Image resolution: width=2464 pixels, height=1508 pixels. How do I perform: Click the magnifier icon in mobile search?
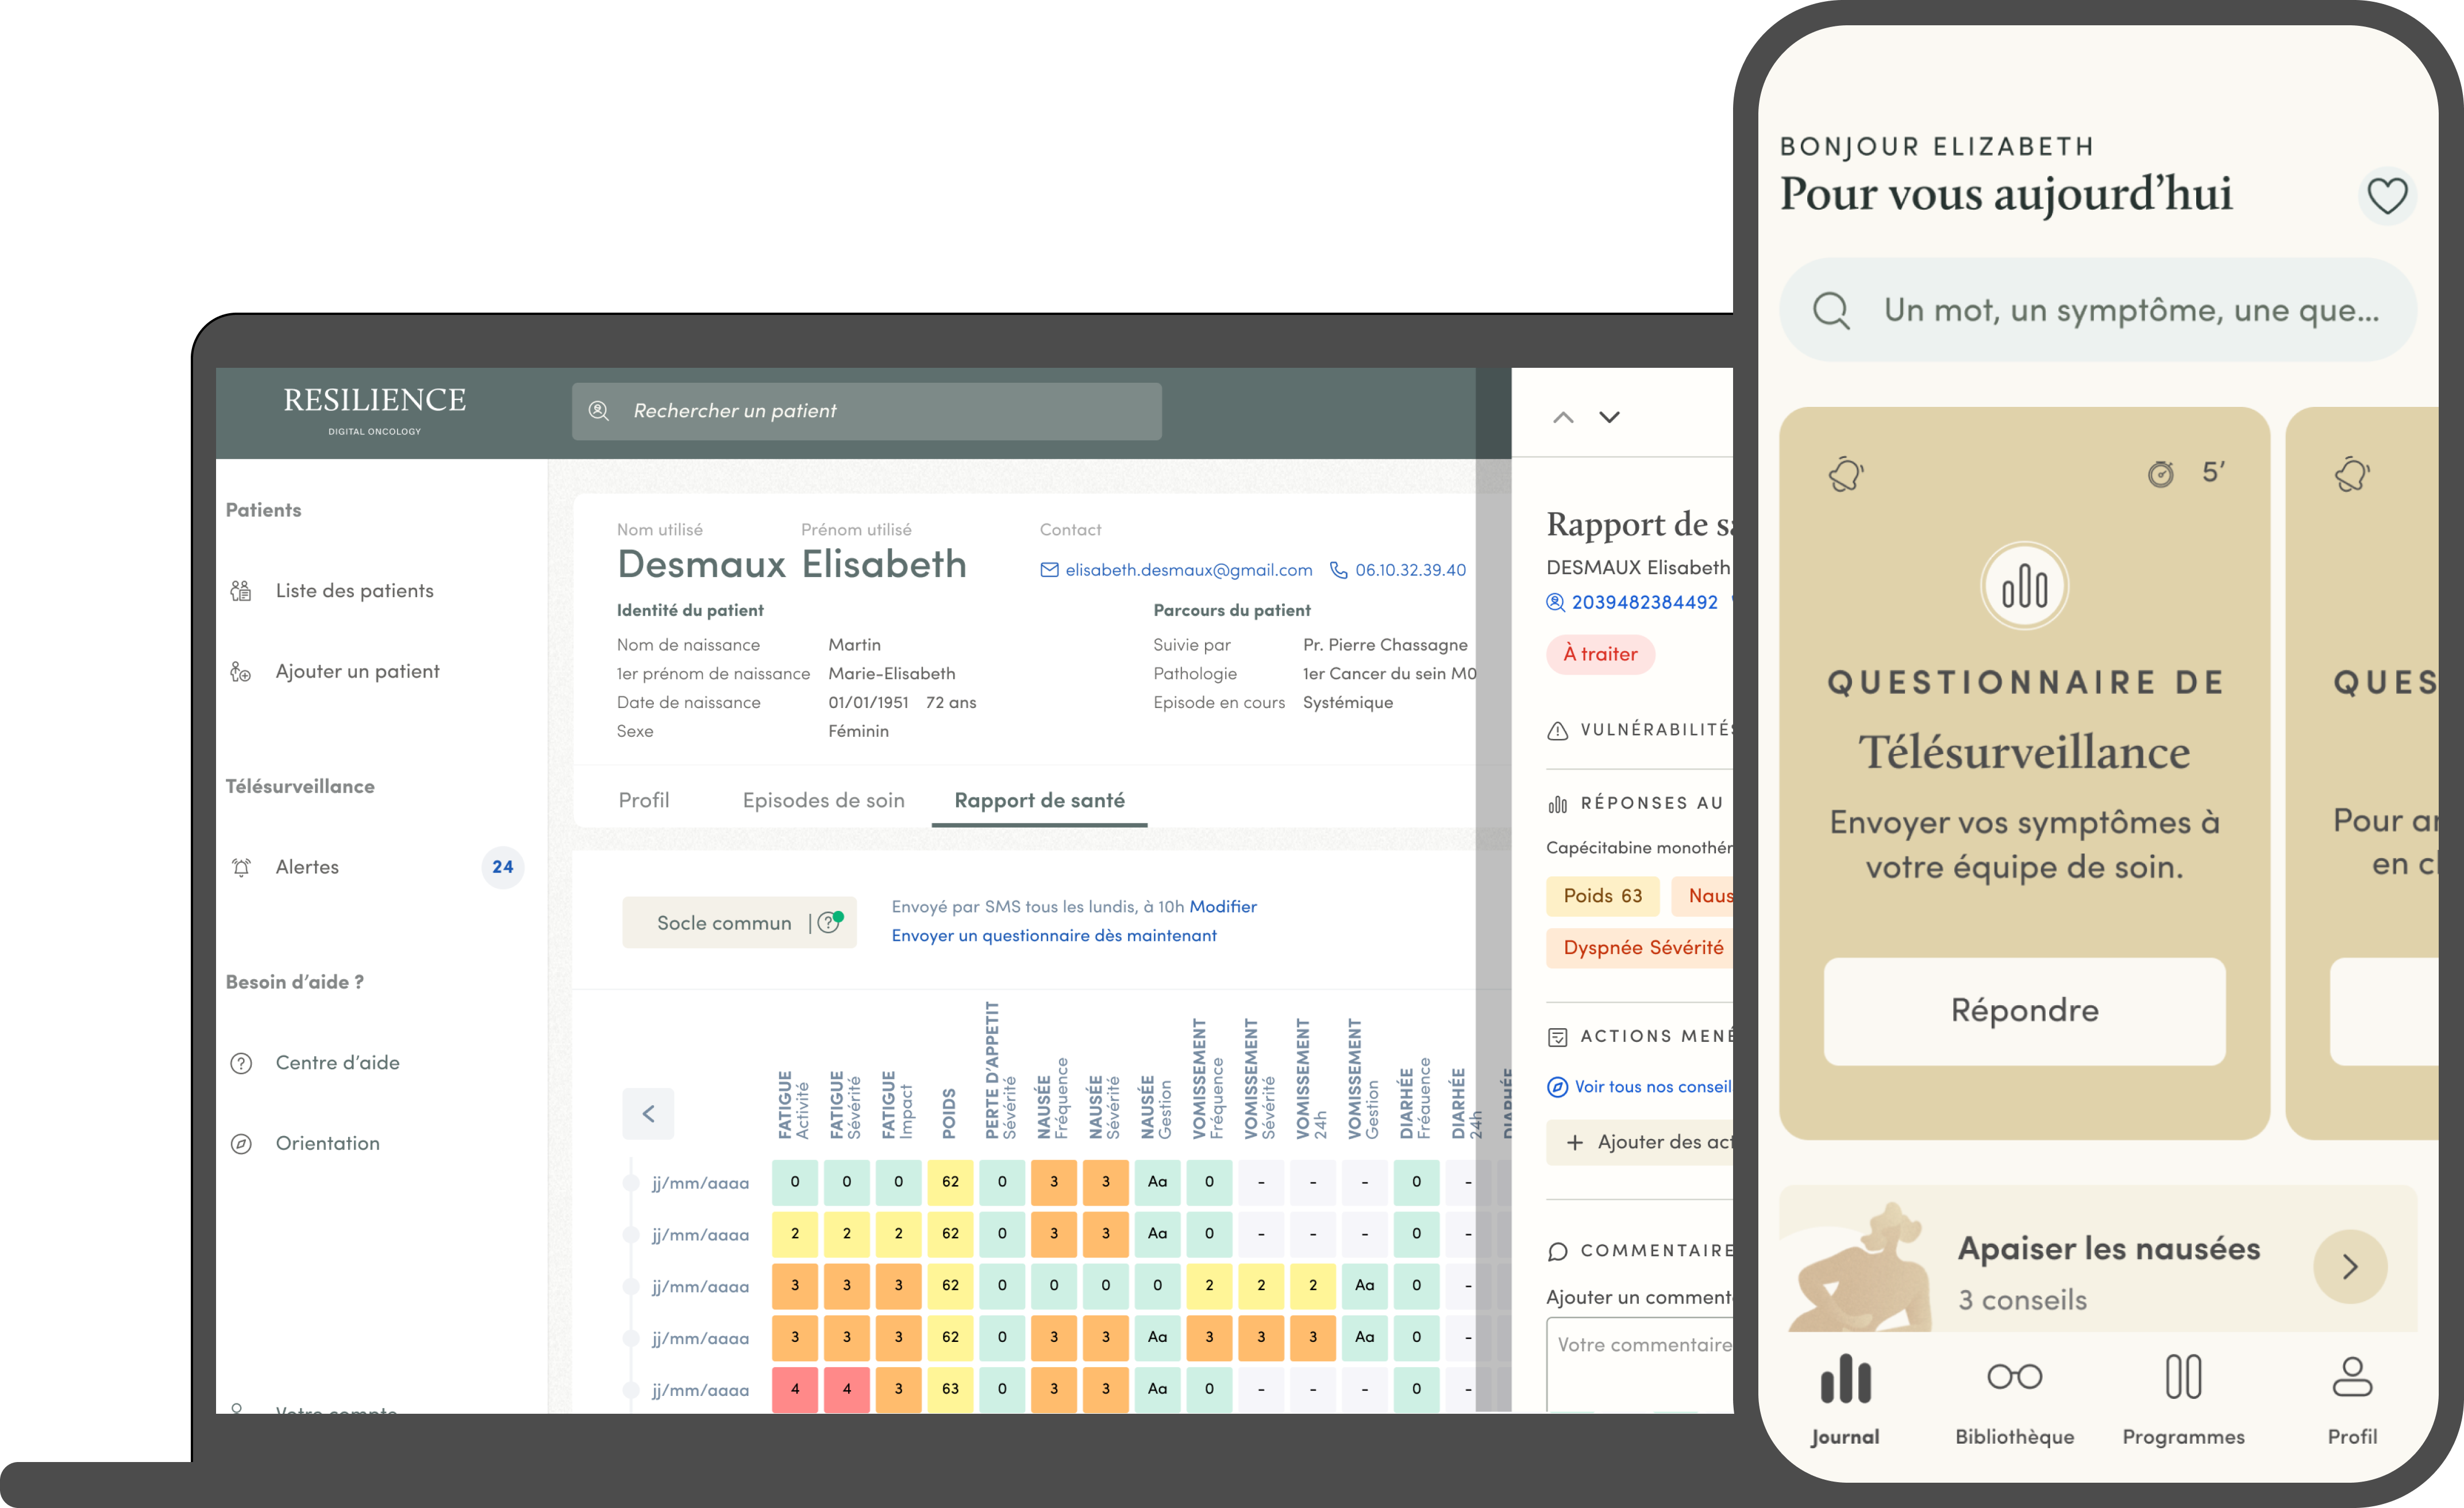tap(1831, 311)
